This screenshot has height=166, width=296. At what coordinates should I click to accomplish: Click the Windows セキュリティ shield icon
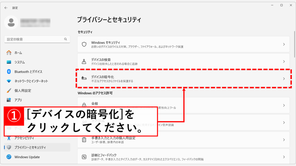pos(84,44)
